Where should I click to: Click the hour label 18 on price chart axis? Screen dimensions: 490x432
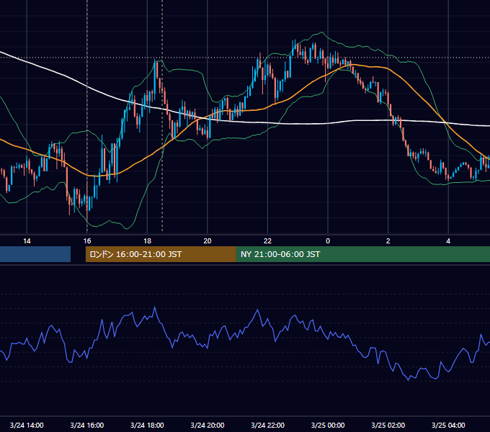[147, 241]
